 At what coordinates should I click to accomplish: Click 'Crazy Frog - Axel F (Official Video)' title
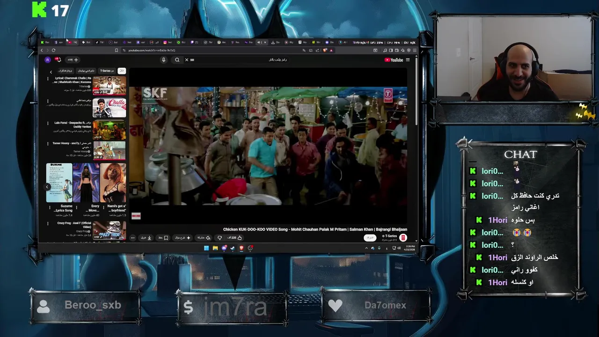click(x=74, y=225)
